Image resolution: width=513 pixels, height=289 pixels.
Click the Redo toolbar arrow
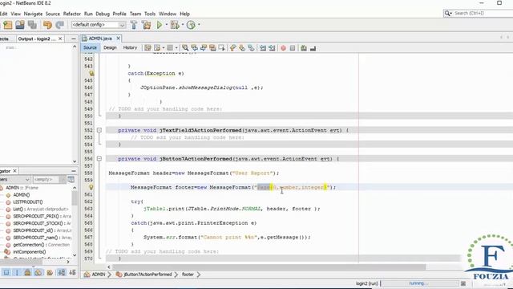tap(59, 25)
